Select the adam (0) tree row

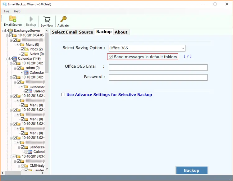point(33,68)
